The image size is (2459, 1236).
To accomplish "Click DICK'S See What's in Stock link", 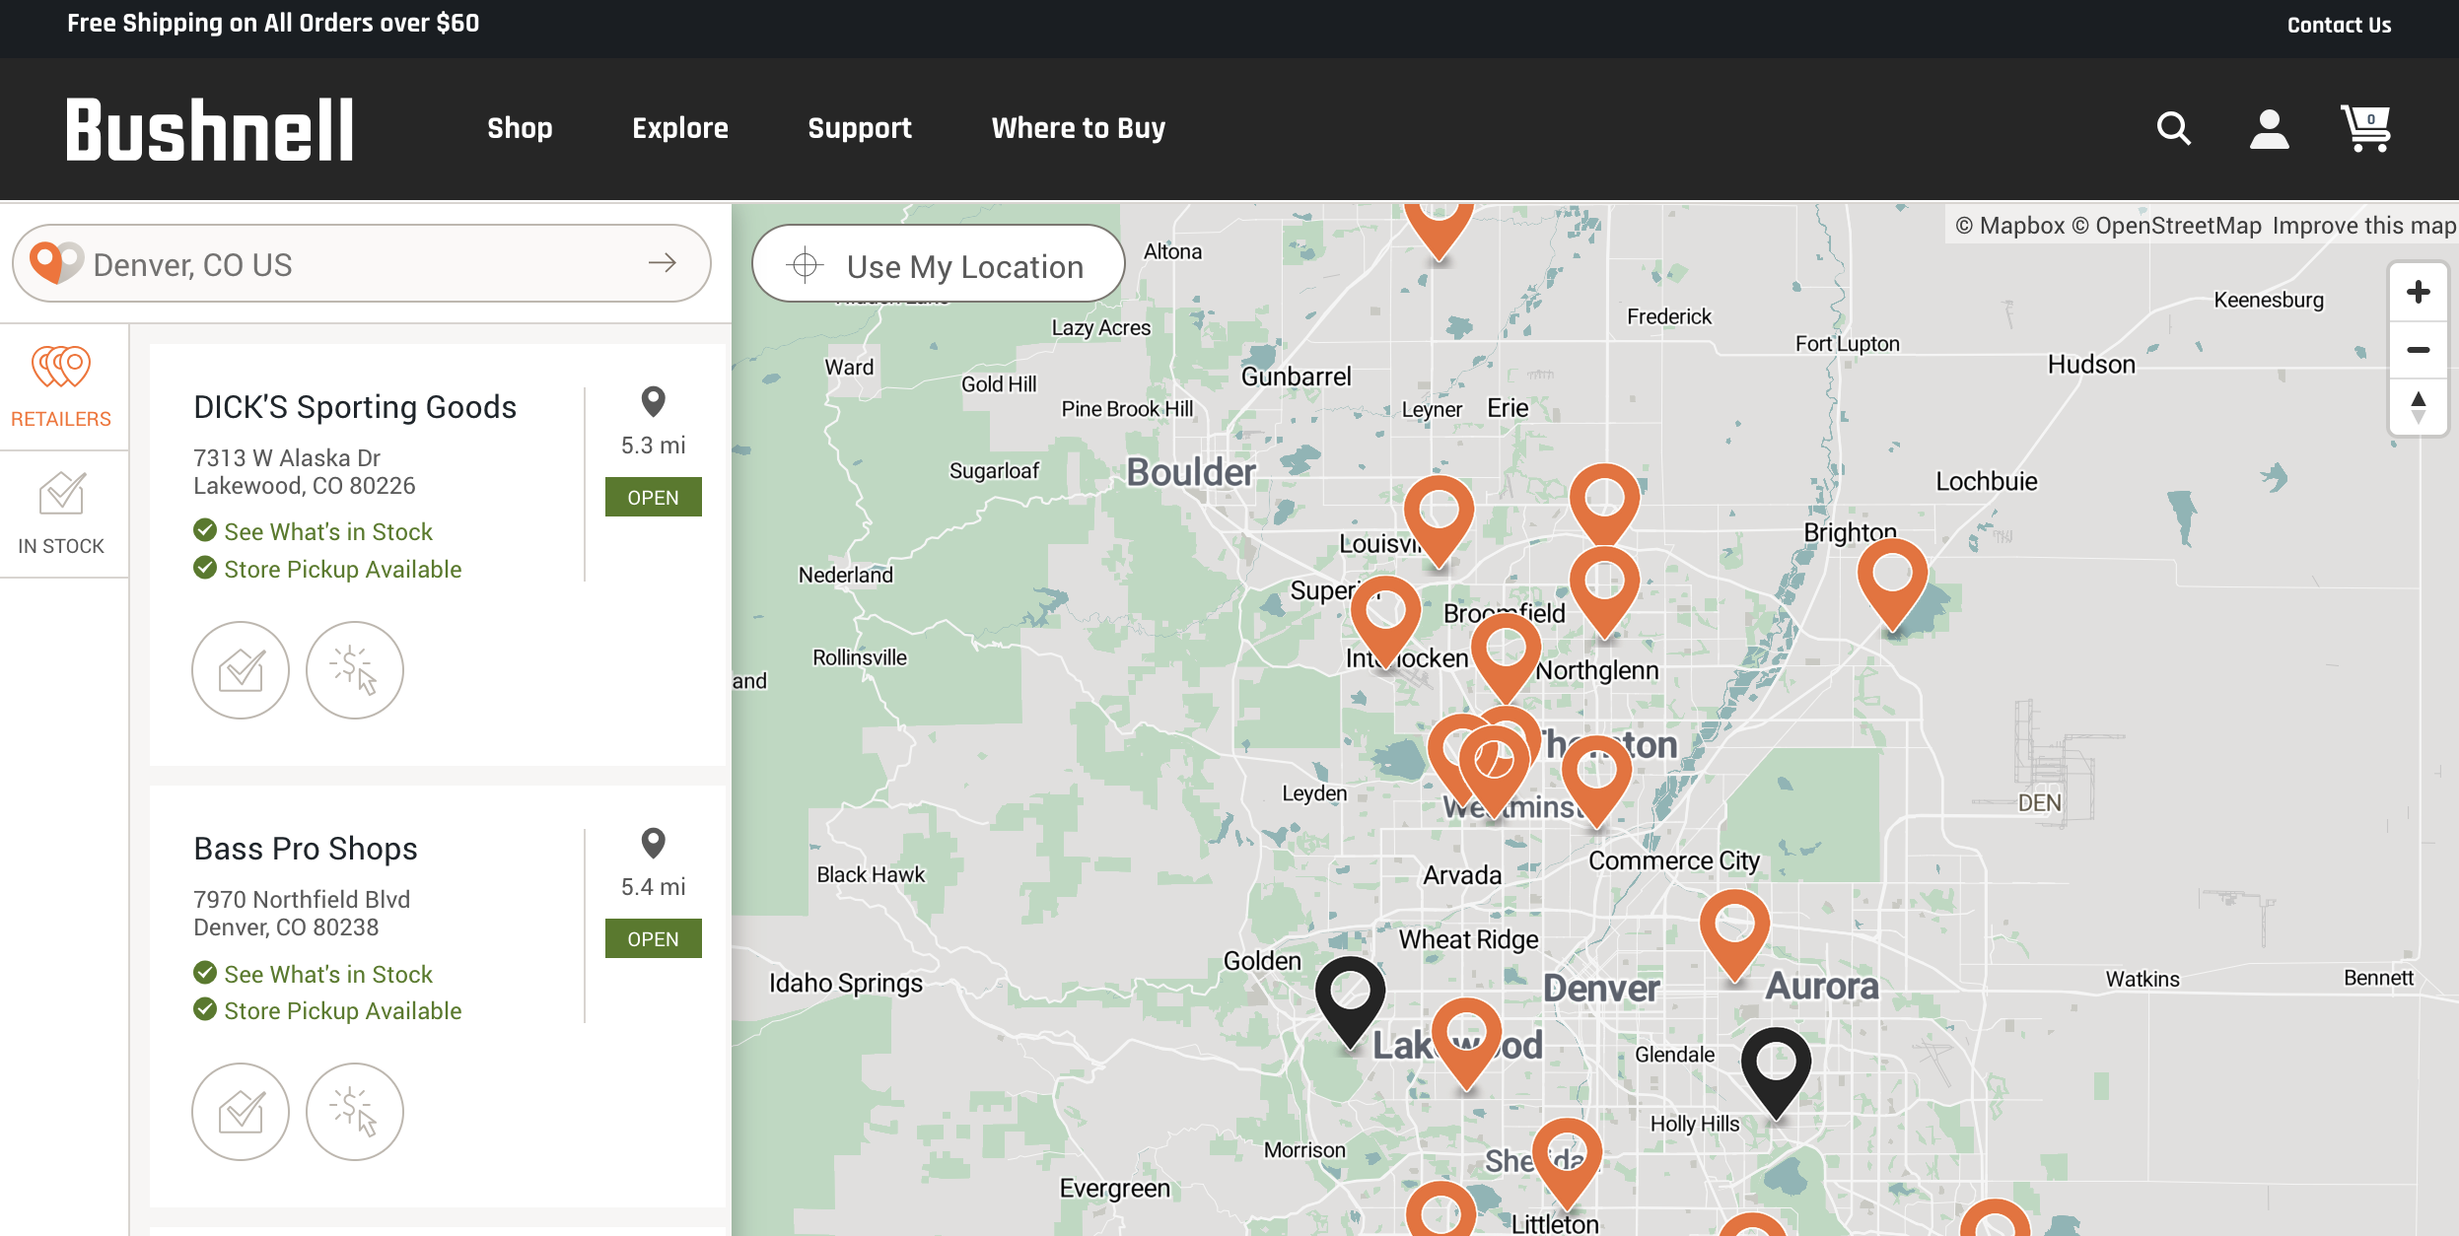I will [328, 532].
